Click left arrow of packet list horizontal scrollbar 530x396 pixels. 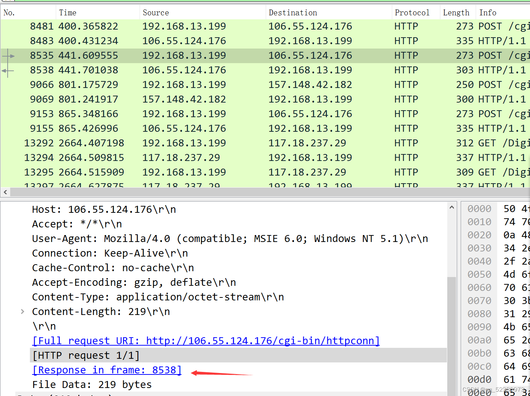(5, 192)
